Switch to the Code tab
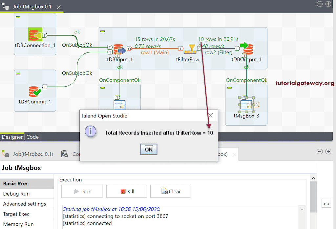This screenshot has height=229, width=336. click(32, 137)
